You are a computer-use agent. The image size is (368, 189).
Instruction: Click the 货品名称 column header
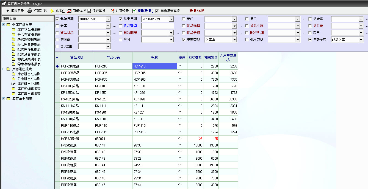(x=77, y=58)
